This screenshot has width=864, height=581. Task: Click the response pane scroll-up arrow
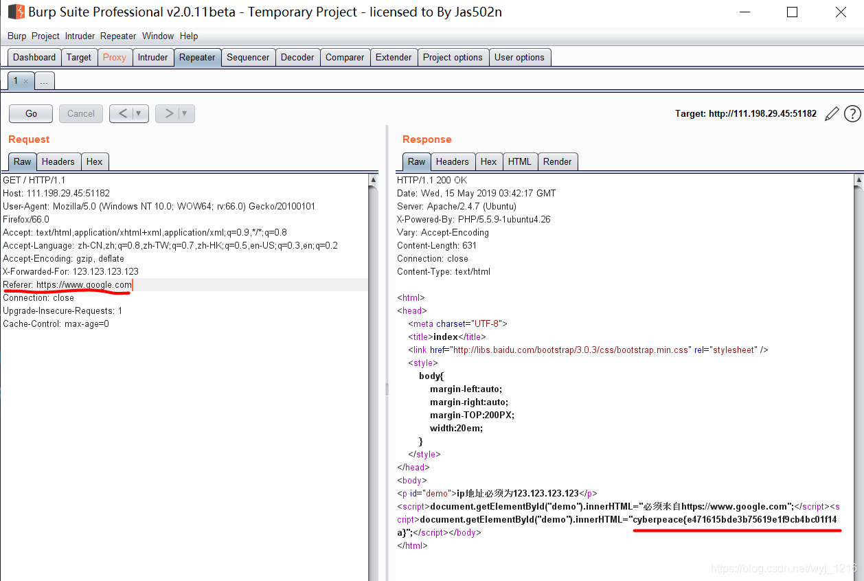point(858,180)
